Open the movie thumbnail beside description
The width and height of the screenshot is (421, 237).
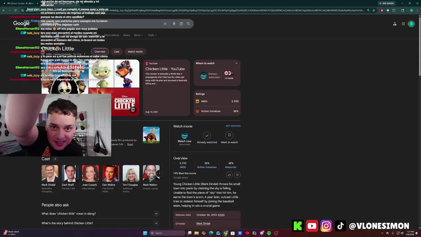coord(151,135)
